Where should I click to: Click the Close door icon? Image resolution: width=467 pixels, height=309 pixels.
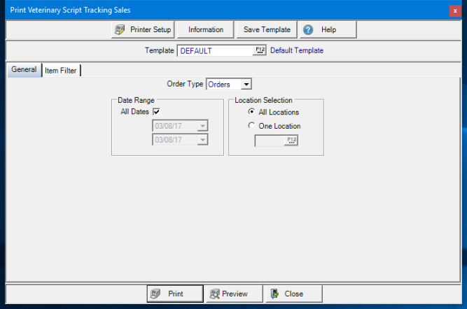click(x=275, y=294)
